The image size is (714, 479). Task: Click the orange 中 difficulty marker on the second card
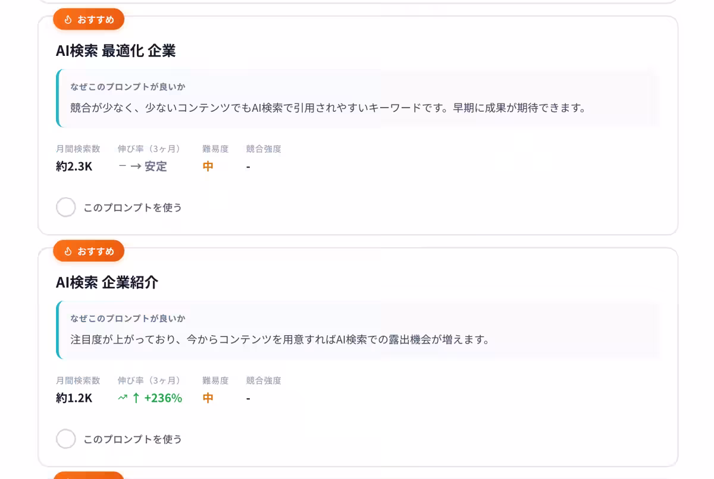206,398
